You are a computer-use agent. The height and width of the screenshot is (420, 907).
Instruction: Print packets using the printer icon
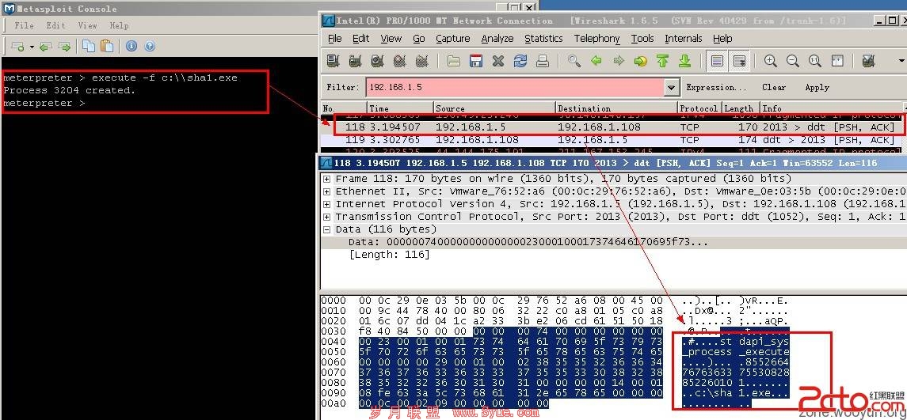543,61
